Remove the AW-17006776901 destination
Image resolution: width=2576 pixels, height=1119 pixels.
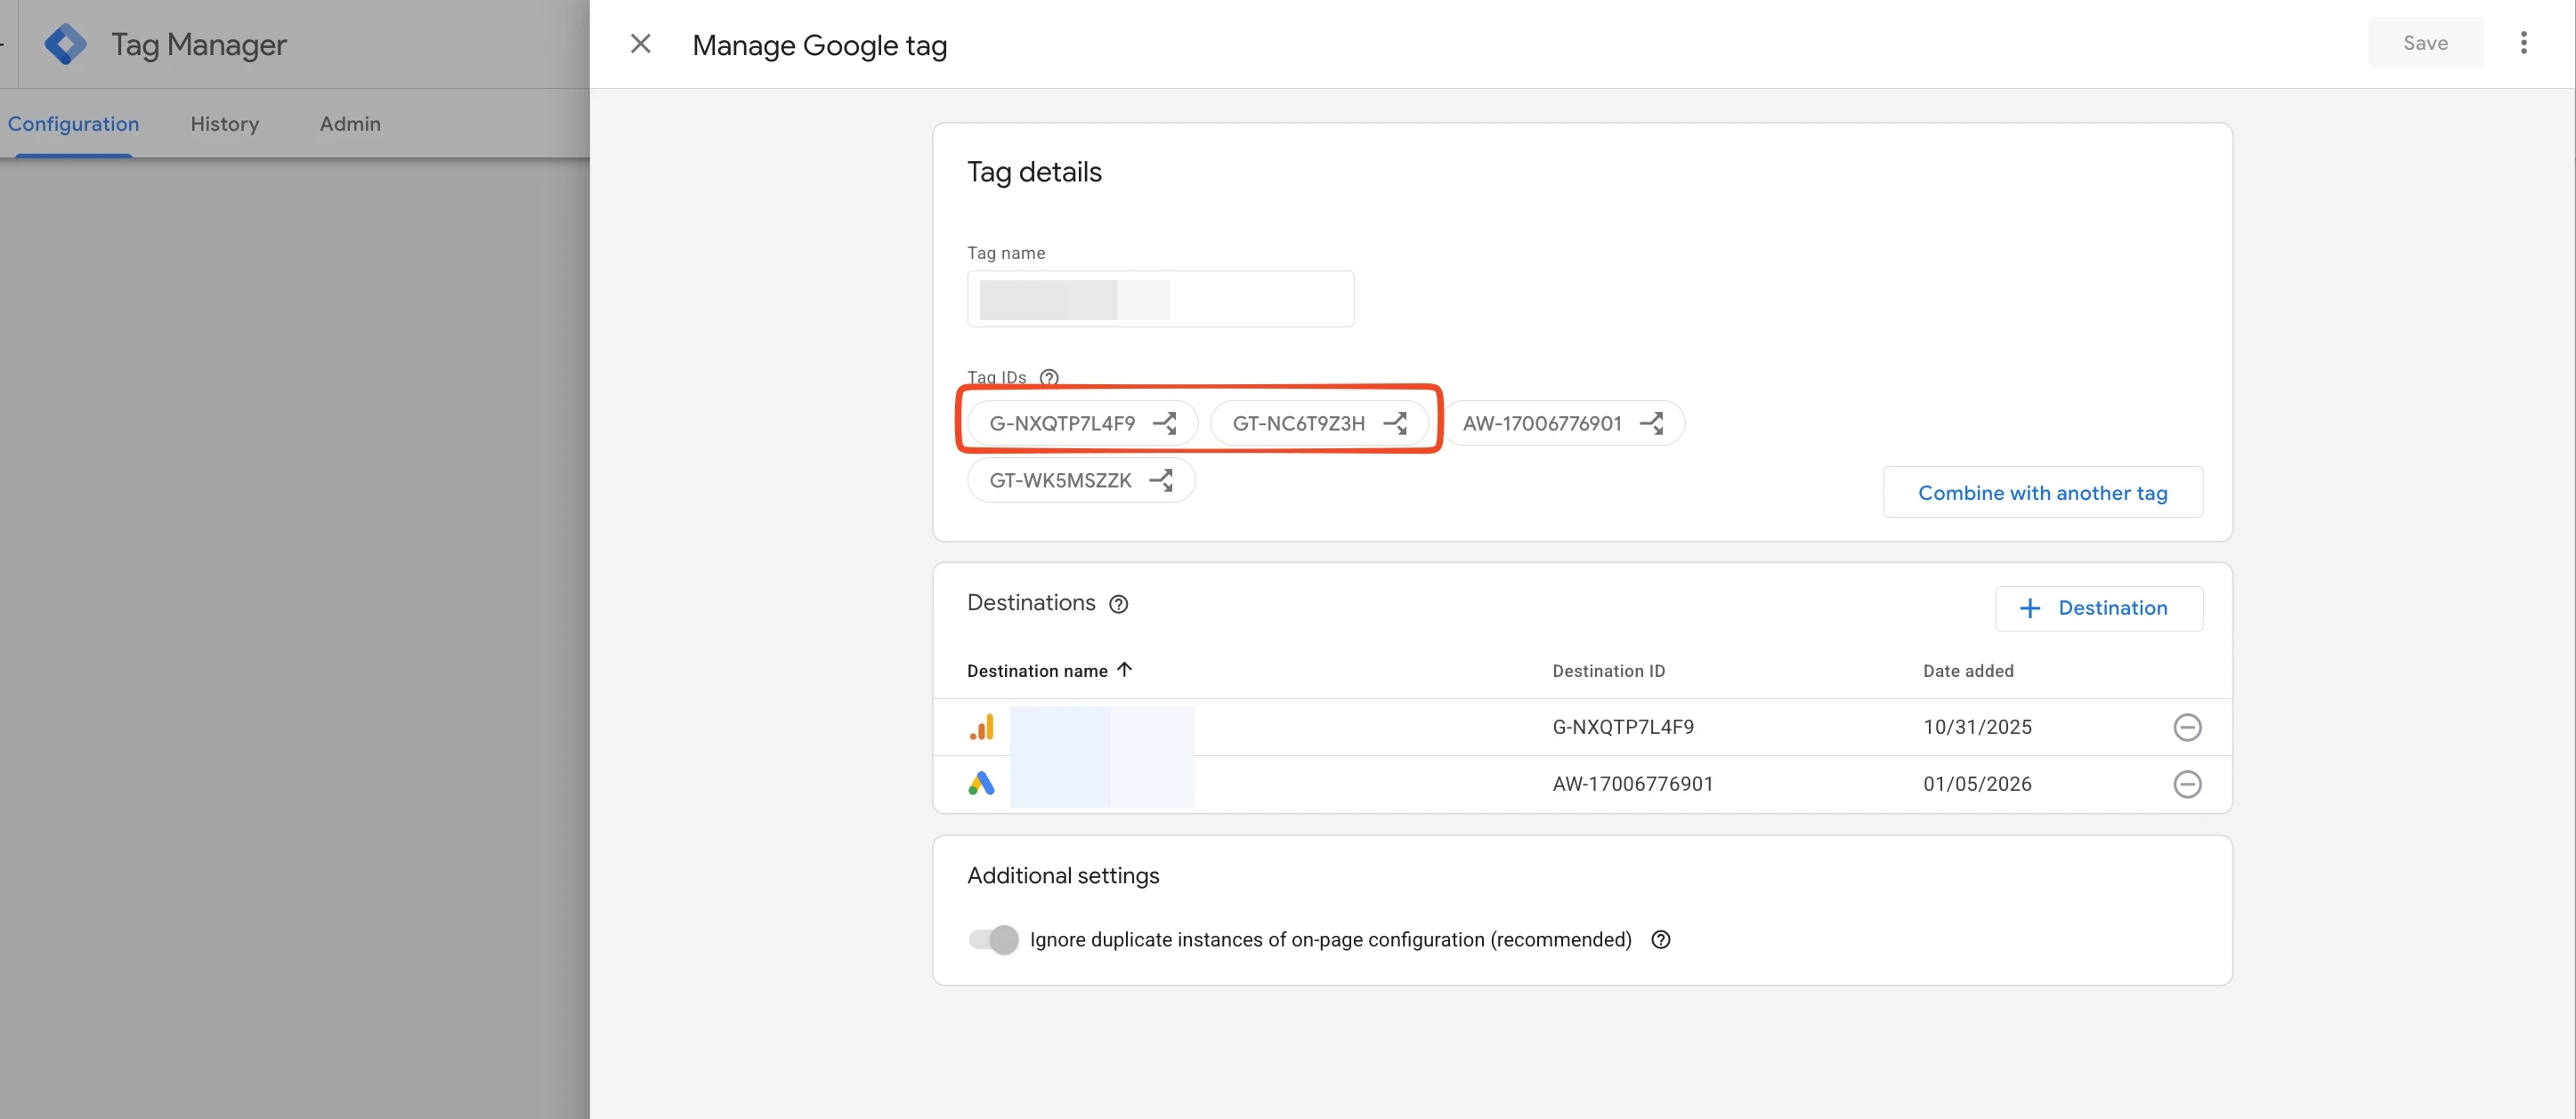tap(2187, 785)
